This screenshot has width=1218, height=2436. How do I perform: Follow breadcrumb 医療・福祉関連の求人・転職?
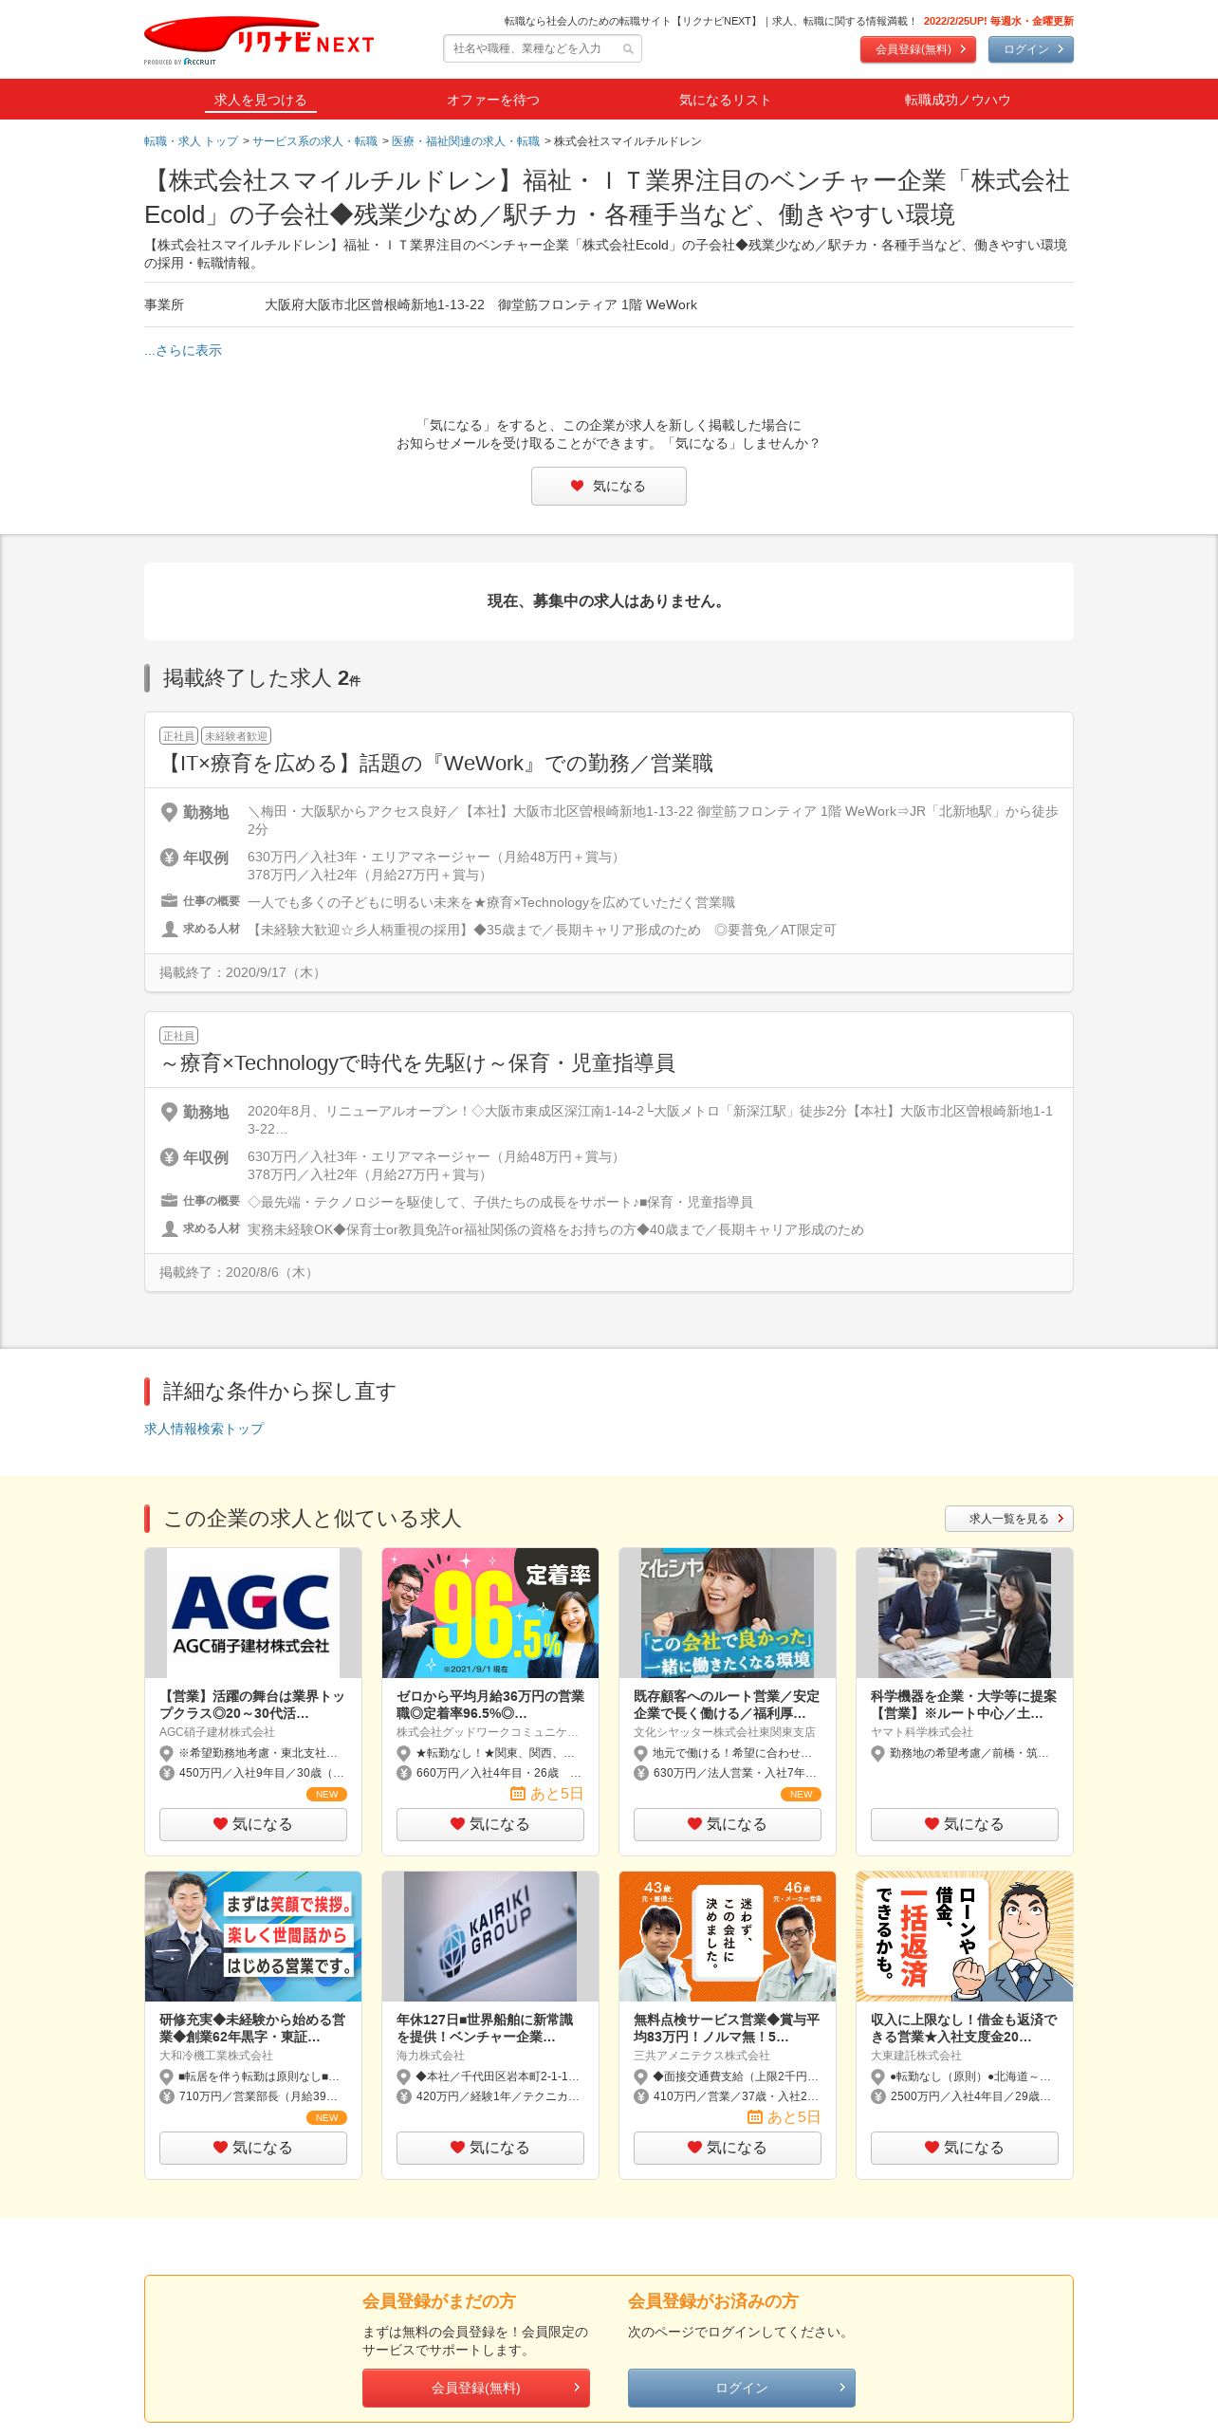tap(465, 141)
